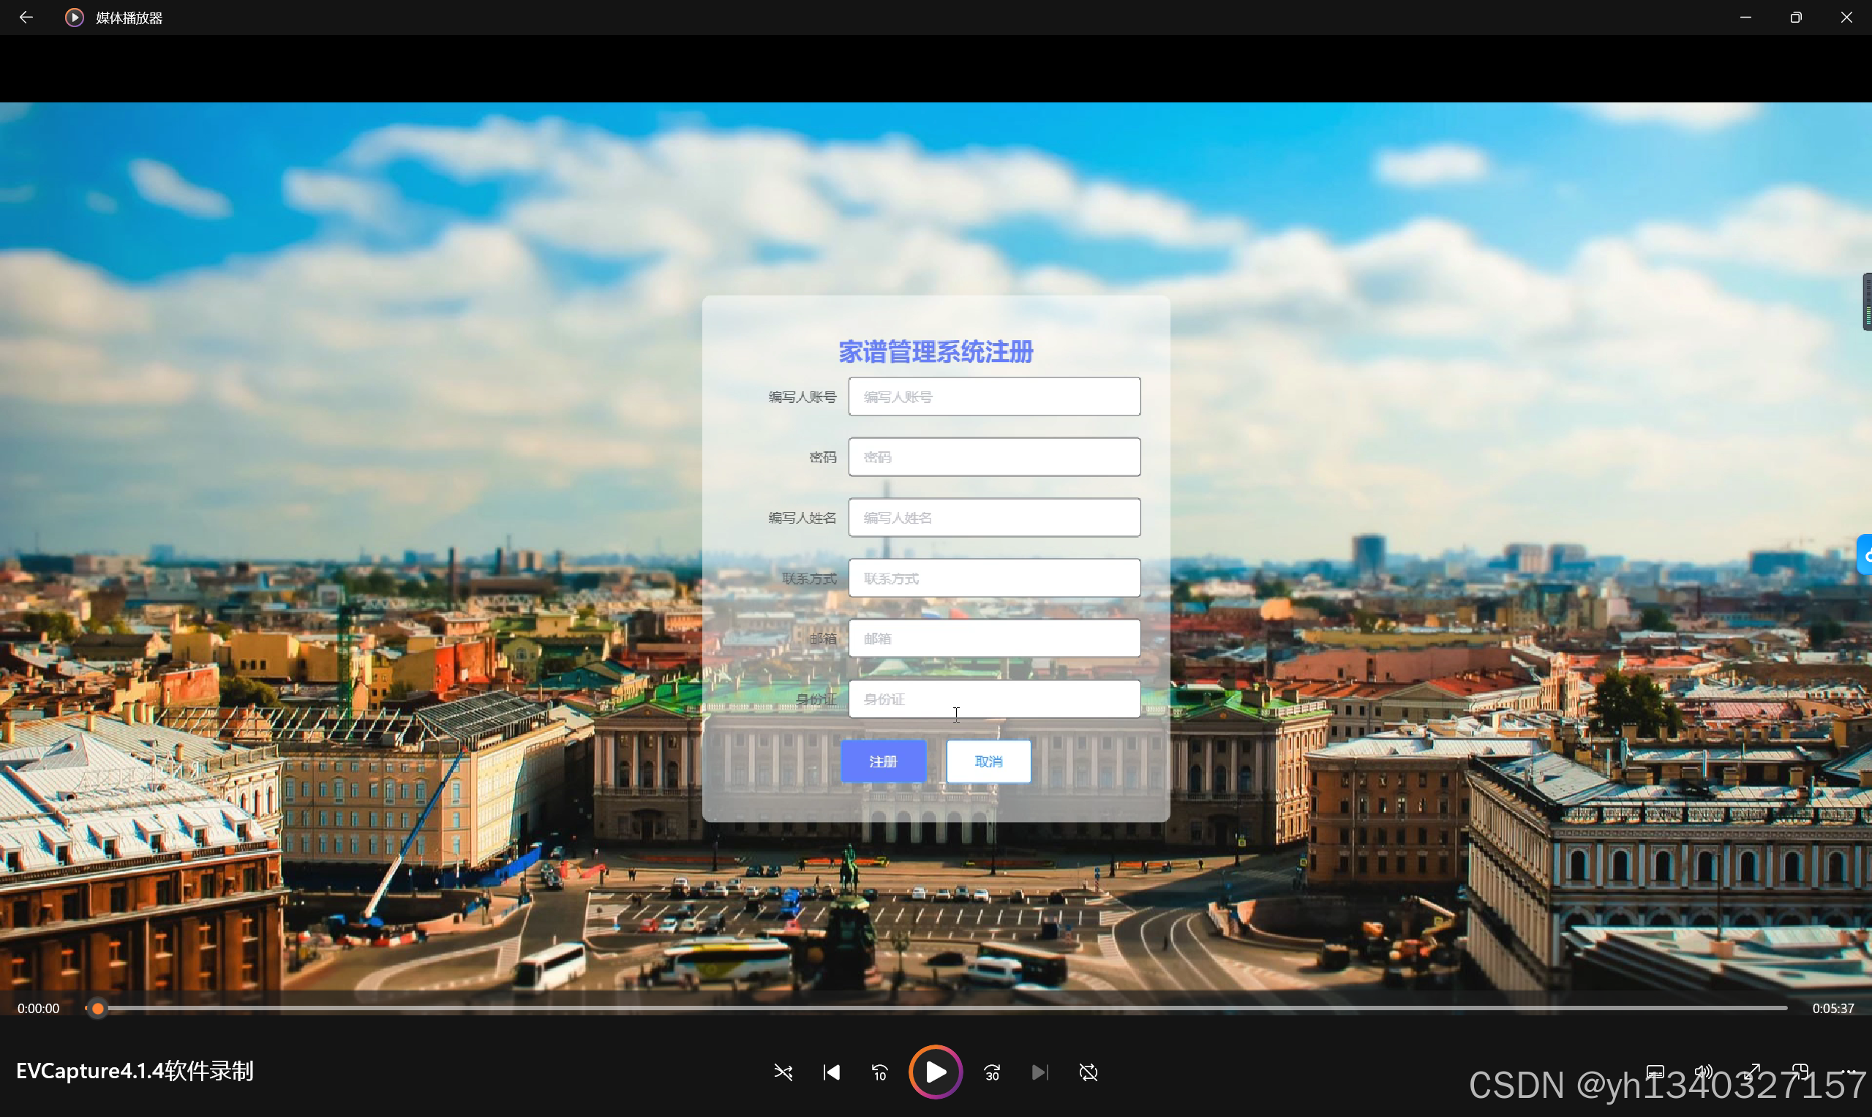1872x1117 pixels.
Task: Toggle repeat mode
Action: point(1089,1072)
